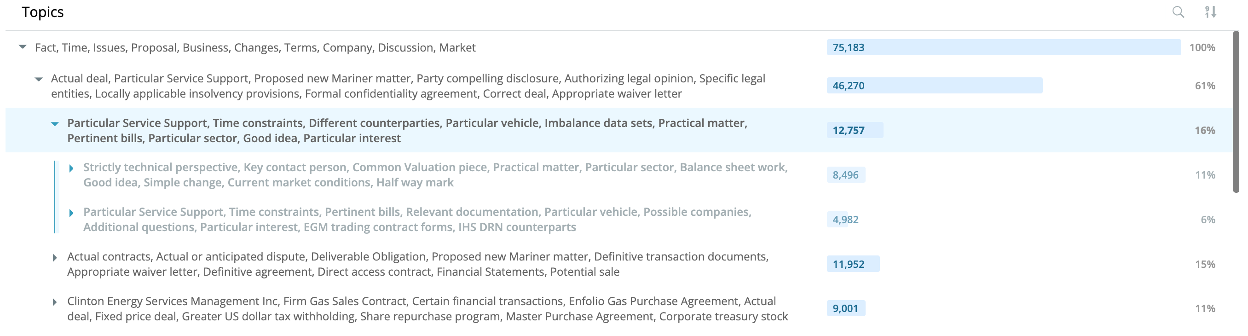The height and width of the screenshot is (336, 1248).
Task: Click the 11,952 document count bar
Action: click(x=853, y=264)
